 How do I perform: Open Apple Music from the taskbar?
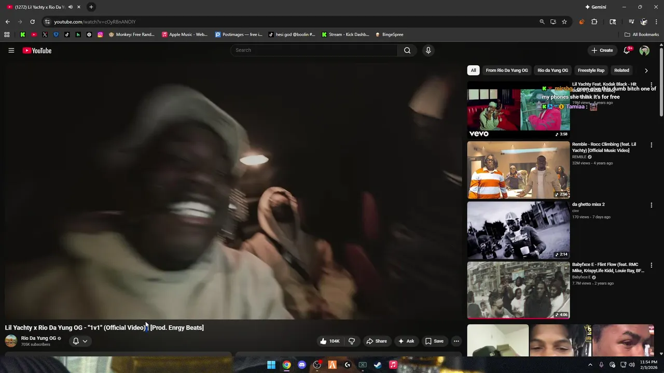point(393,365)
